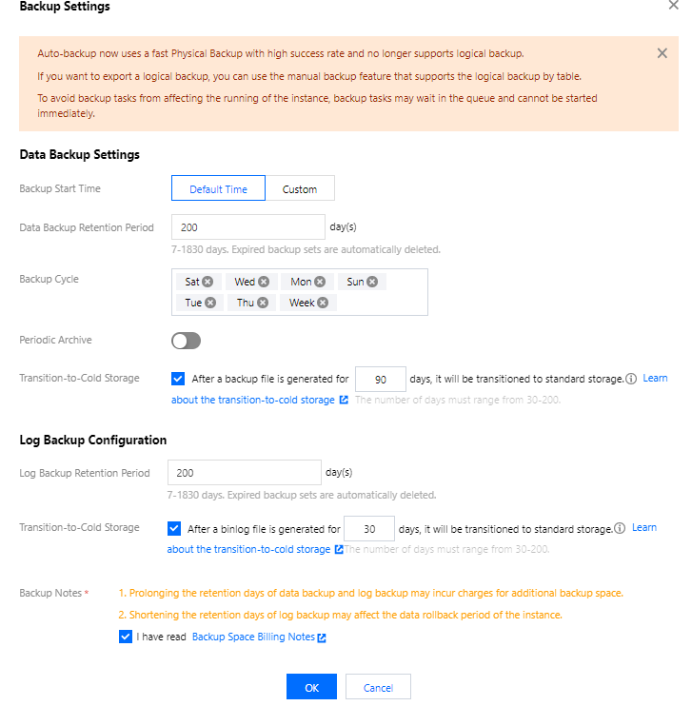Switch Backup Start Time to Custom
Viewport: 692px width, 706px height.
point(300,189)
